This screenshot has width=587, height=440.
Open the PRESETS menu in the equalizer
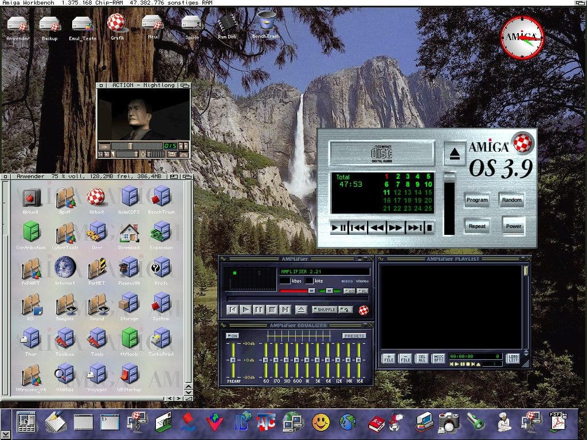click(354, 335)
